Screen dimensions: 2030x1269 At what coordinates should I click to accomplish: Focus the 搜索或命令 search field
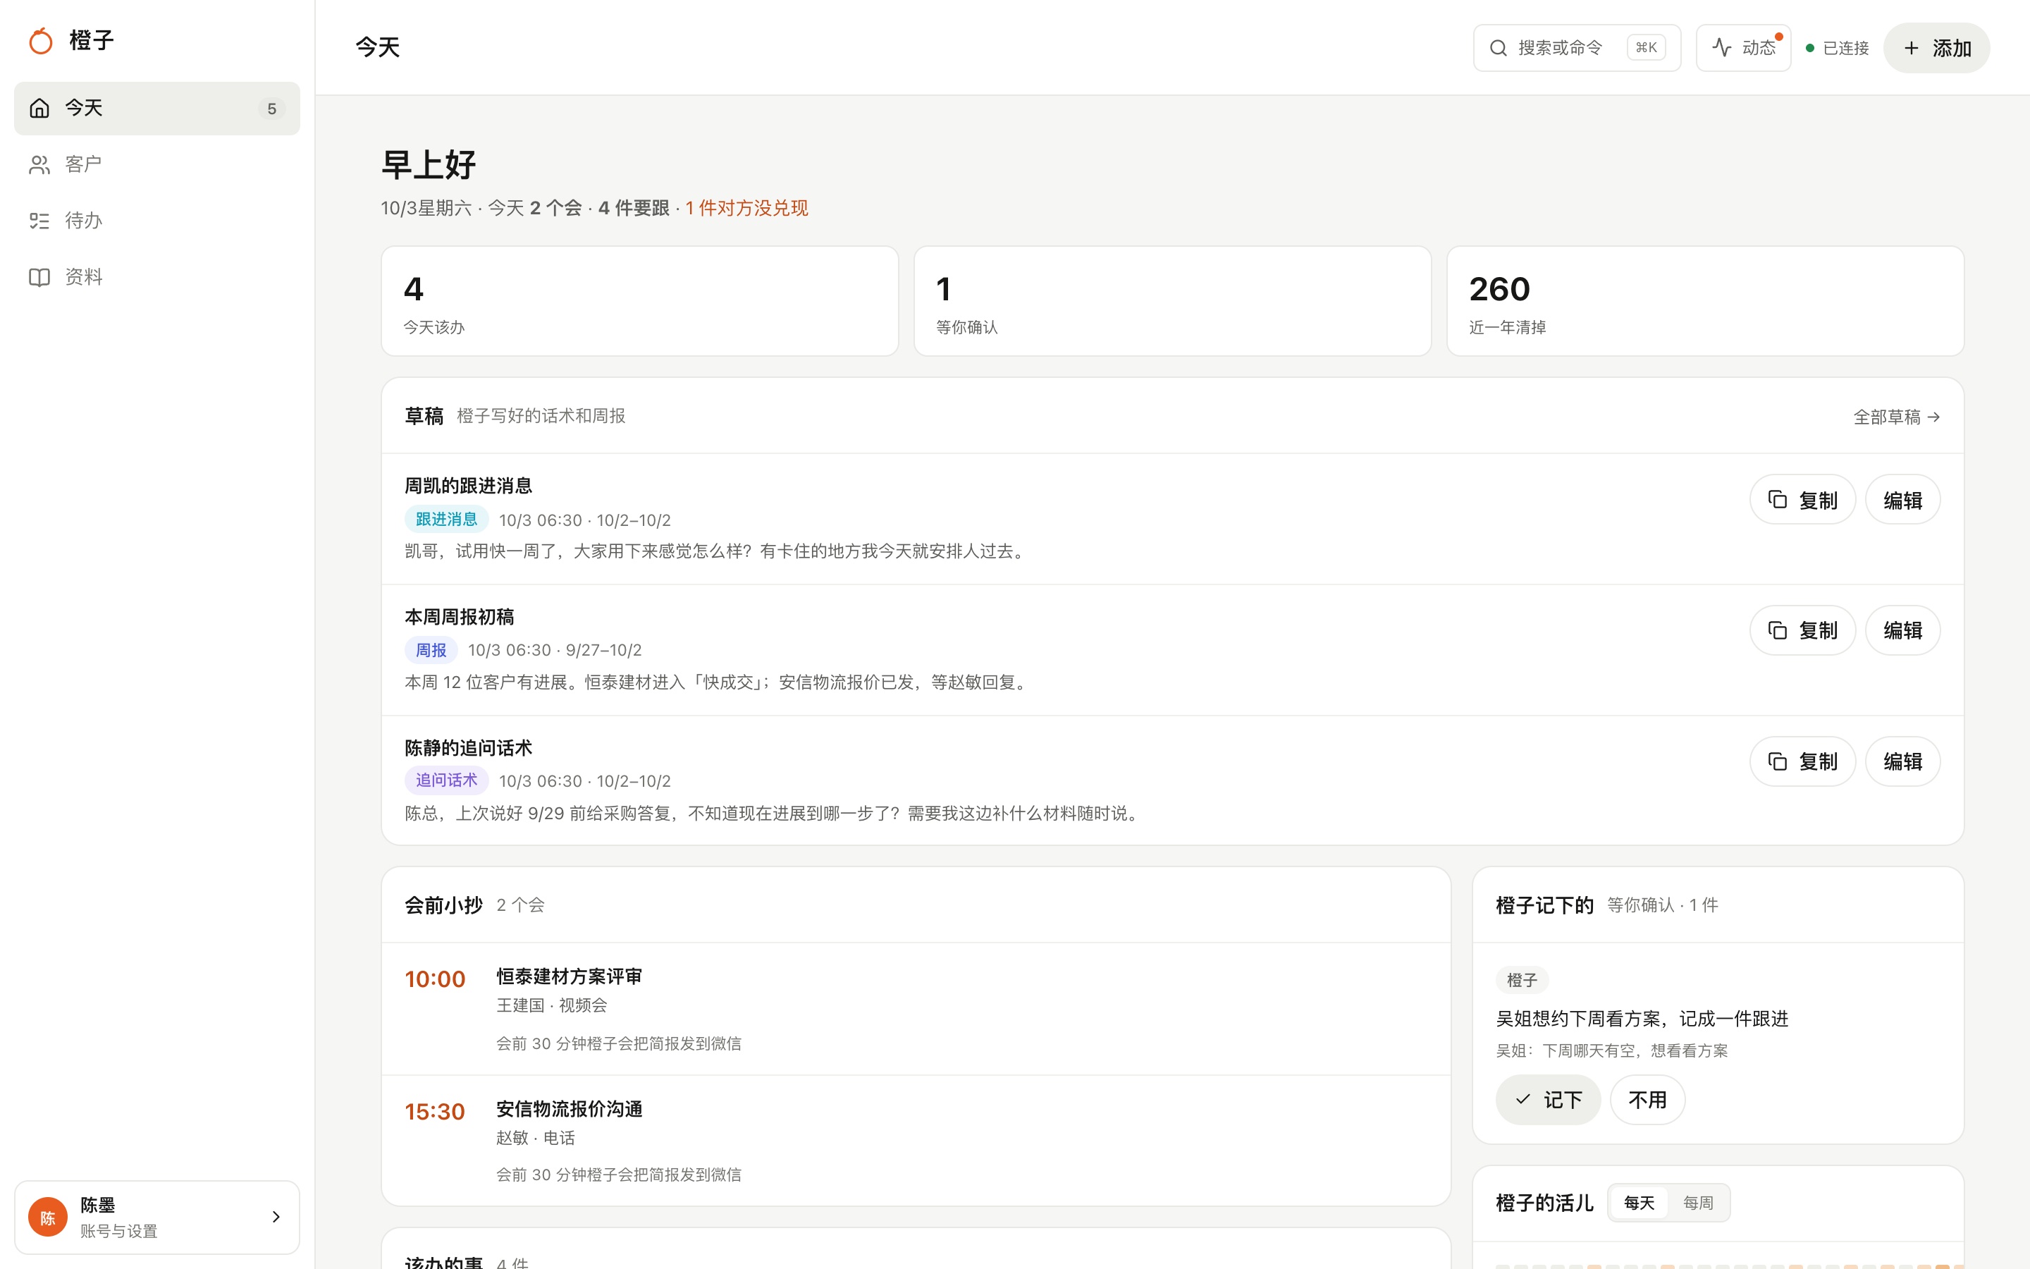tap(1576, 48)
